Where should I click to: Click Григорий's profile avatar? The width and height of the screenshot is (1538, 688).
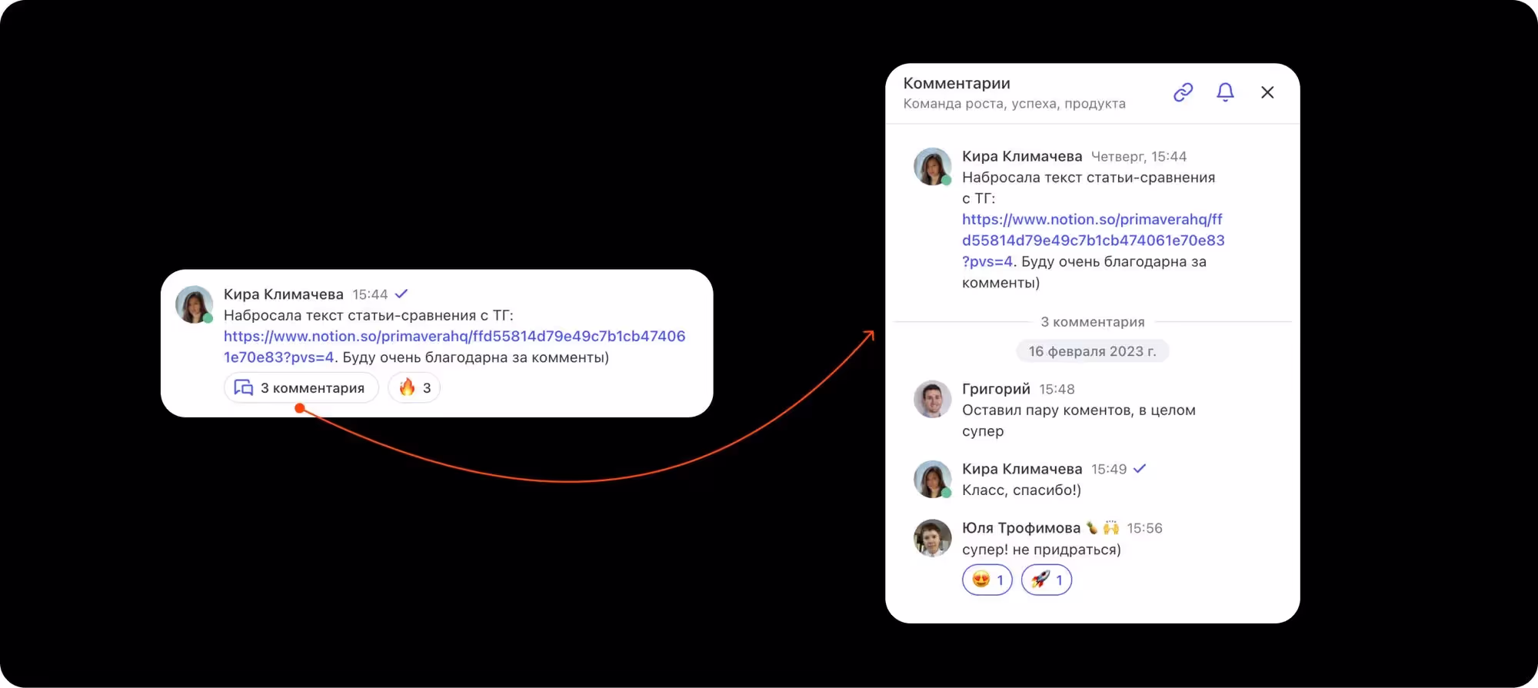point(932,399)
